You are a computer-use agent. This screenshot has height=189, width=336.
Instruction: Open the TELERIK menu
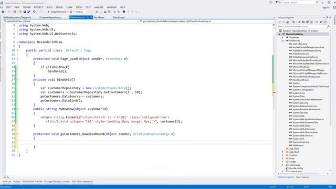(27, 7)
